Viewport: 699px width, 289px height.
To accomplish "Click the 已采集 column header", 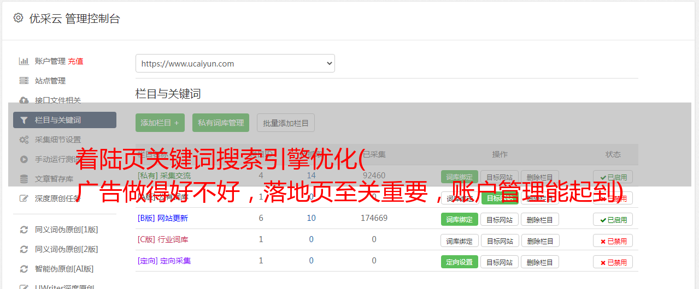I will point(374,154).
